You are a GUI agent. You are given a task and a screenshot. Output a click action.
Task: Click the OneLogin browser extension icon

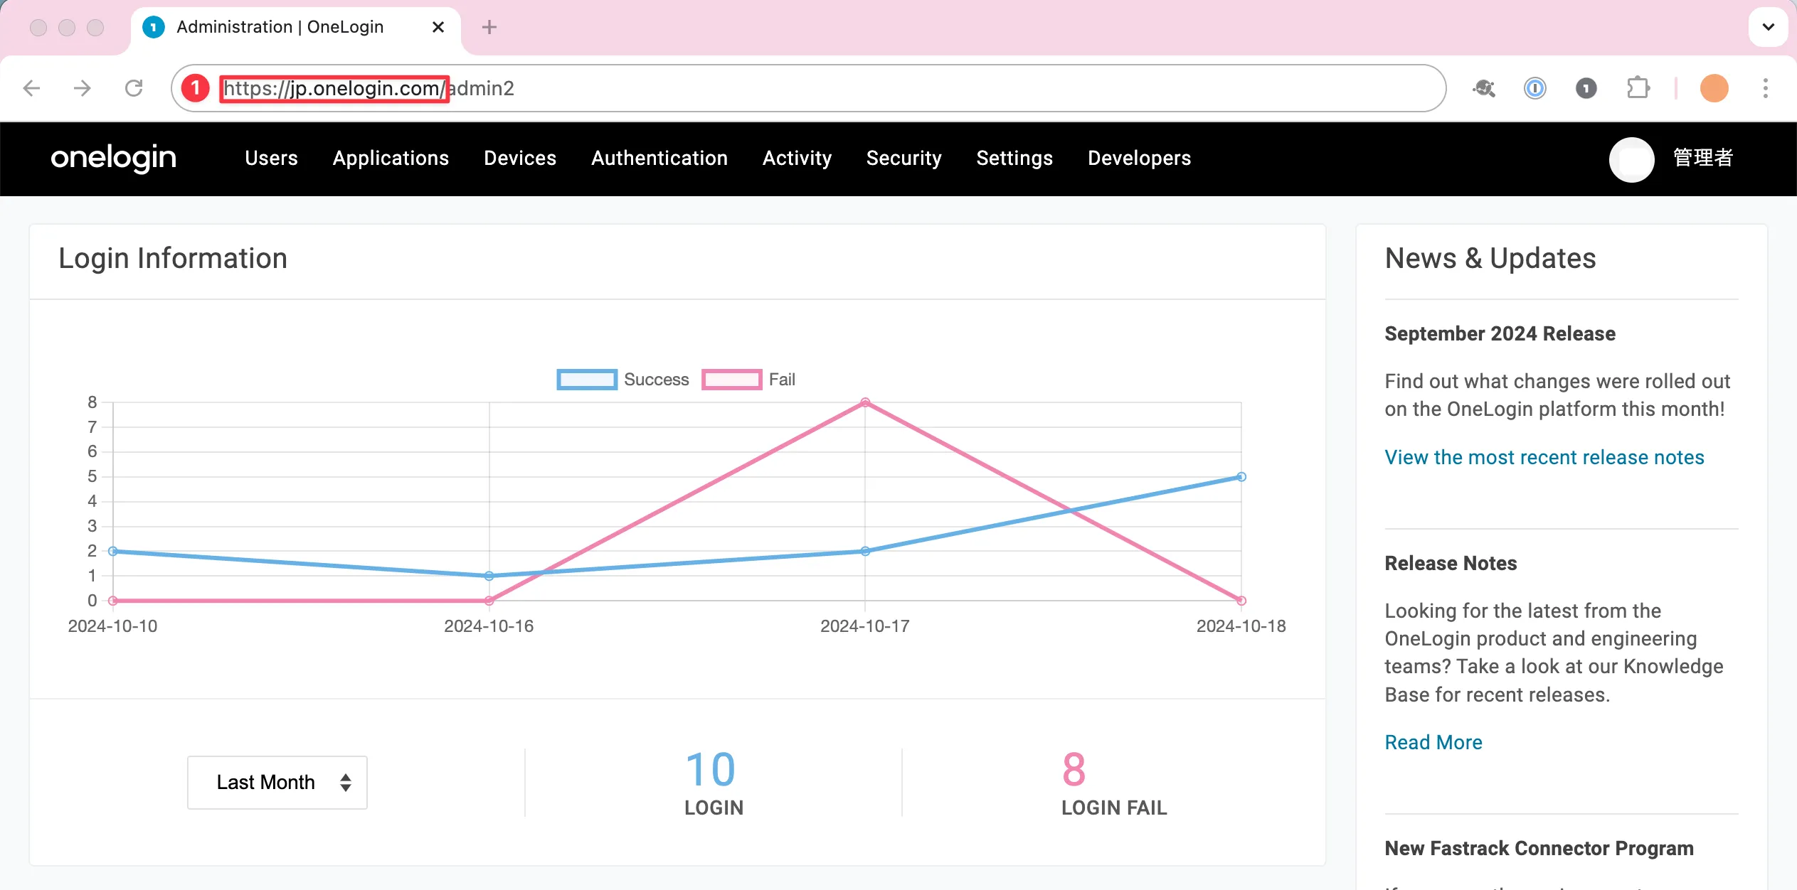click(x=1586, y=88)
